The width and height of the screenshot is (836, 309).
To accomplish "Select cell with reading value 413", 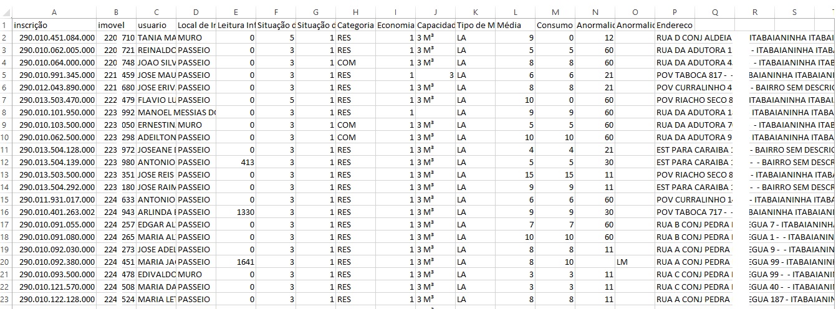I will [x=236, y=162].
